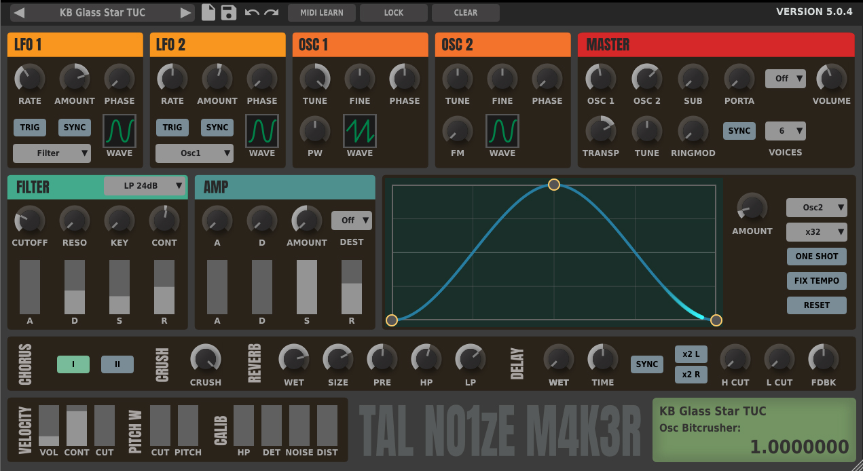This screenshot has height=471, width=863.
Task: Adjust the VELOCITY VOL slider
Action: 49,426
